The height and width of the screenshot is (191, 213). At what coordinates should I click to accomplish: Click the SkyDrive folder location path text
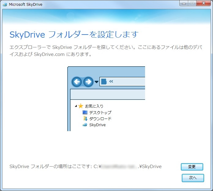pos(128,167)
